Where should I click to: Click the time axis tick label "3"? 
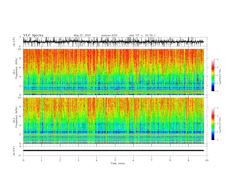pos(78,160)
